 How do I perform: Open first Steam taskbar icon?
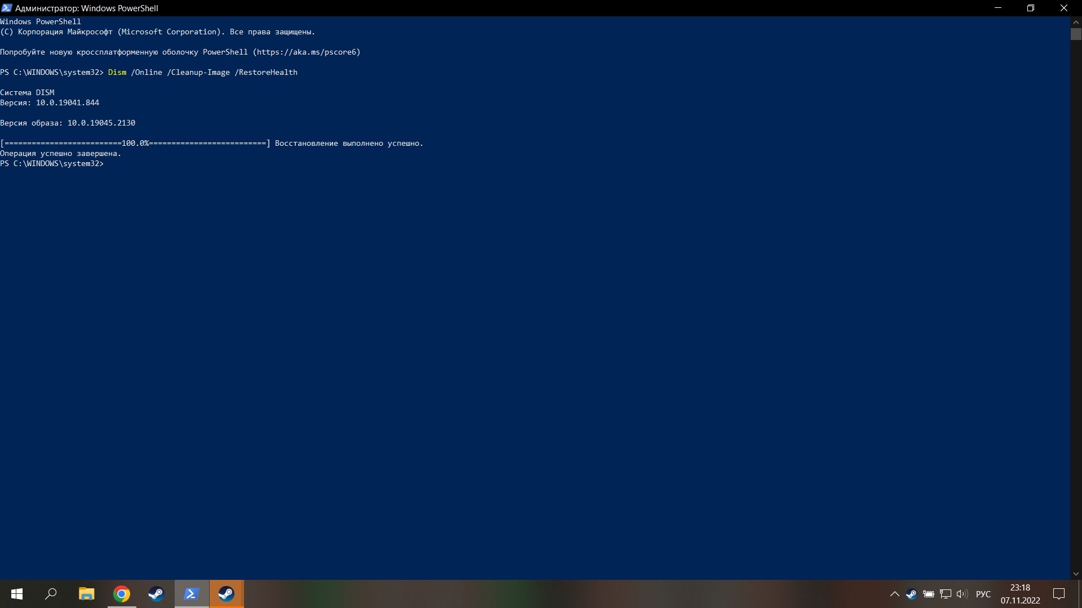tap(156, 594)
